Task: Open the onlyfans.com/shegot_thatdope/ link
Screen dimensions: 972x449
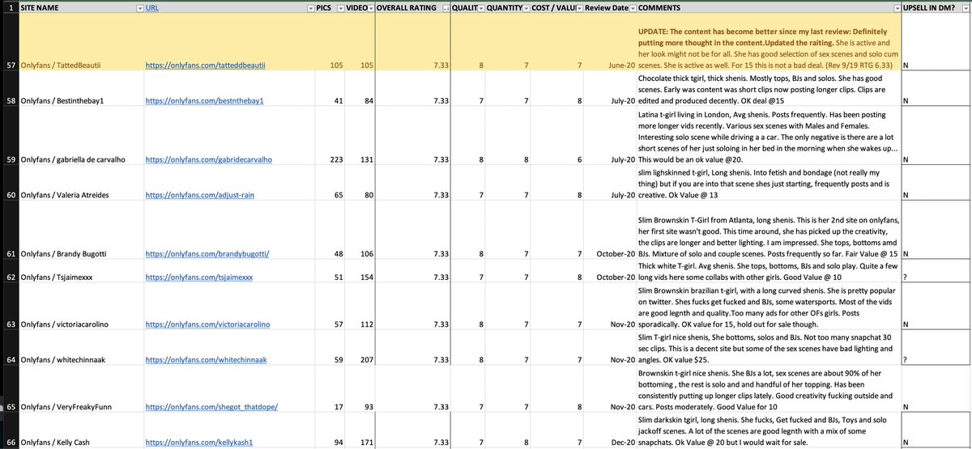Action: pyautogui.click(x=211, y=406)
